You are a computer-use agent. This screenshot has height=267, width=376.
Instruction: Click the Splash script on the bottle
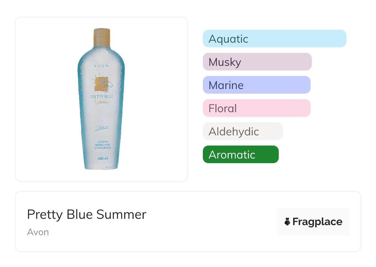(102, 128)
